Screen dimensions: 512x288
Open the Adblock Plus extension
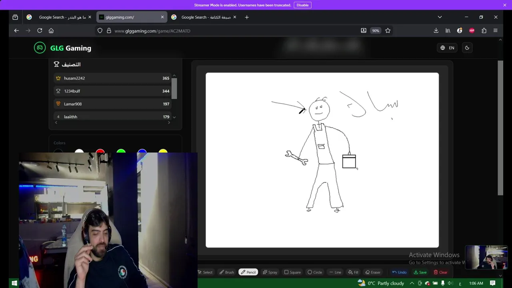pos(472,31)
